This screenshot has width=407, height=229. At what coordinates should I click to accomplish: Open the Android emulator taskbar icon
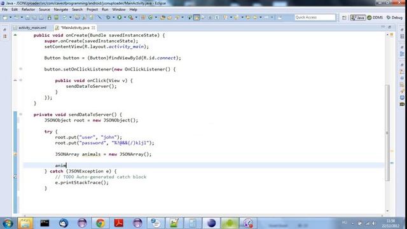pos(230,223)
